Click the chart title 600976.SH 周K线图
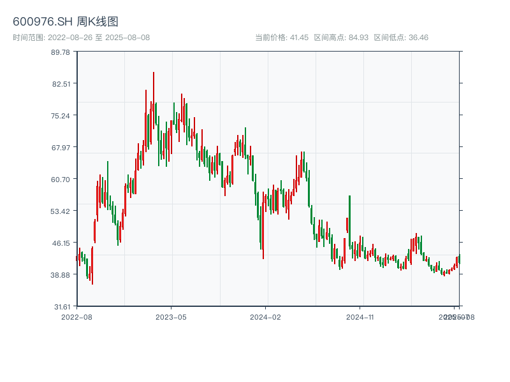 (x=66, y=22)
